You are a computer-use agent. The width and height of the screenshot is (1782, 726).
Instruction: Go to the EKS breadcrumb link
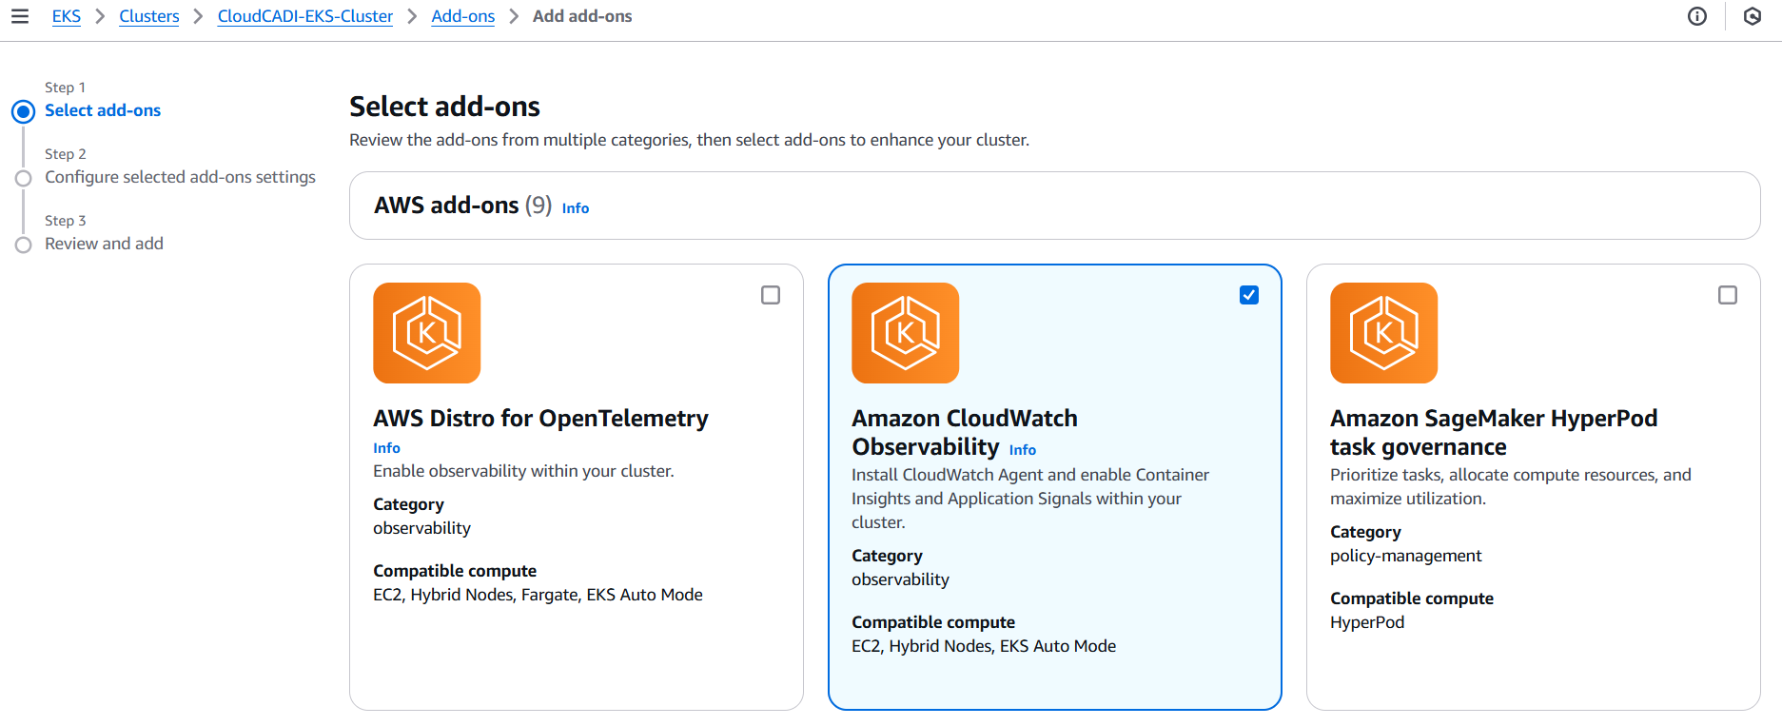click(x=66, y=16)
